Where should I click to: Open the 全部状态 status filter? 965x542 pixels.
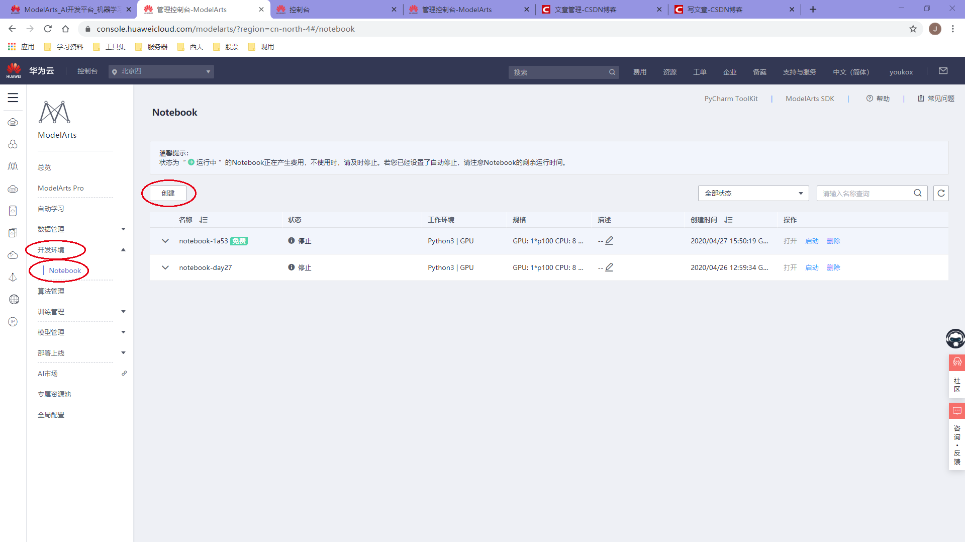(x=753, y=193)
